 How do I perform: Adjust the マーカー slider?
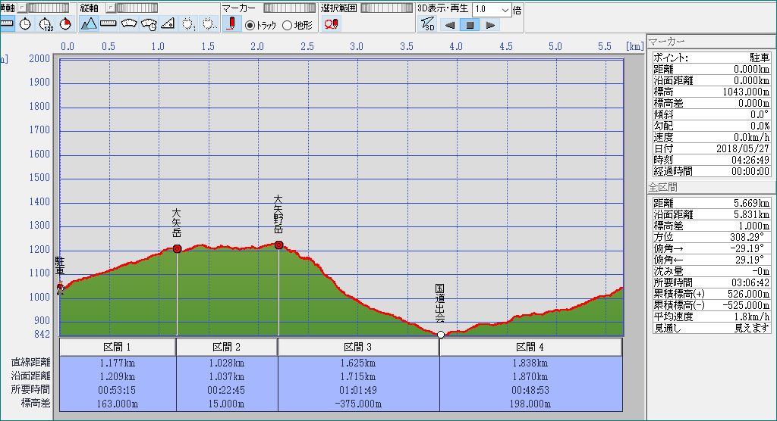coord(289,8)
